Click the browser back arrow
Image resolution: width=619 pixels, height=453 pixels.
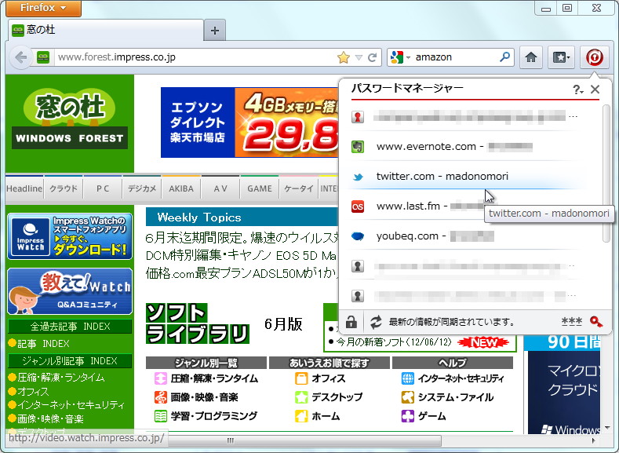point(20,57)
